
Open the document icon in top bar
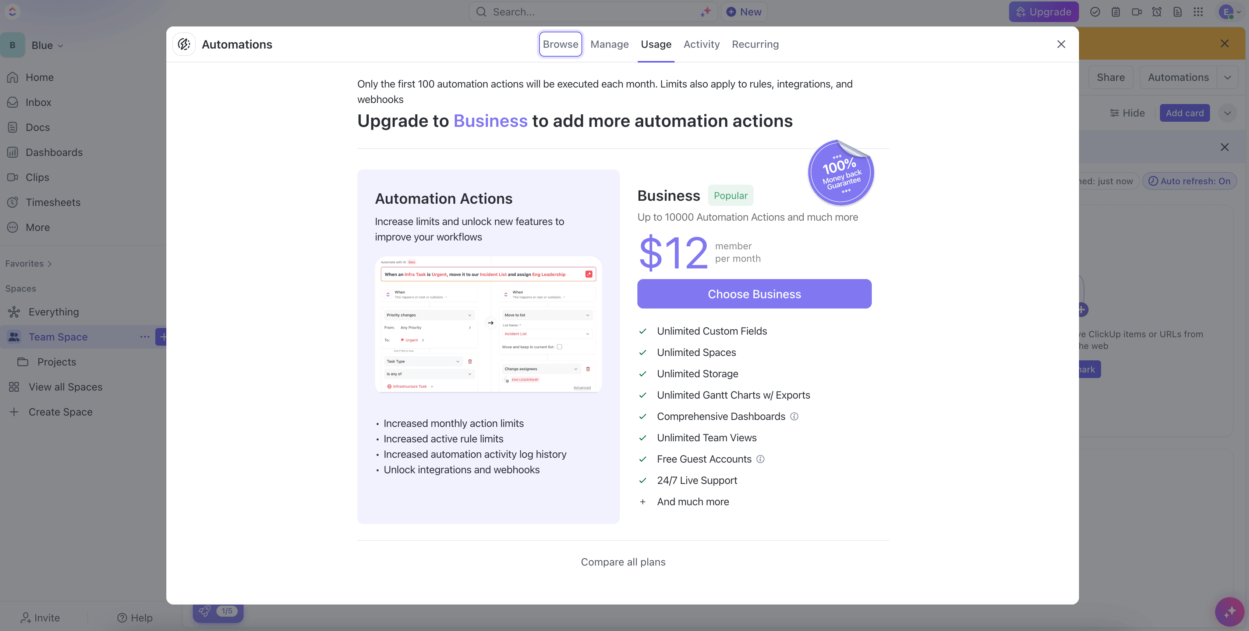pos(1178,12)
